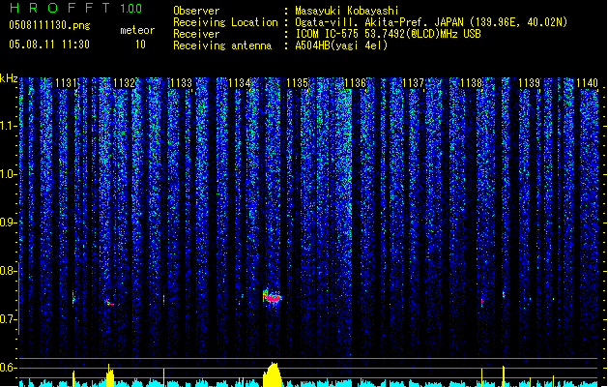608x387 pixels.
Task: Click the meteor echo streak near 1132
Action: click(110, 303)
